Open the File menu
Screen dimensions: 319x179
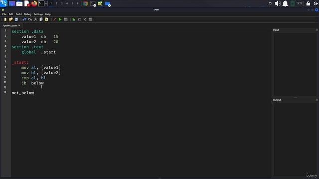tap(4, 14)
